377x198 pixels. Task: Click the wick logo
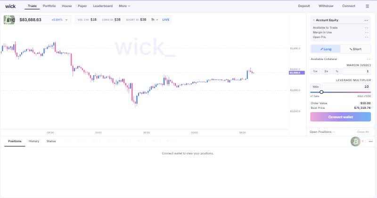10,6
